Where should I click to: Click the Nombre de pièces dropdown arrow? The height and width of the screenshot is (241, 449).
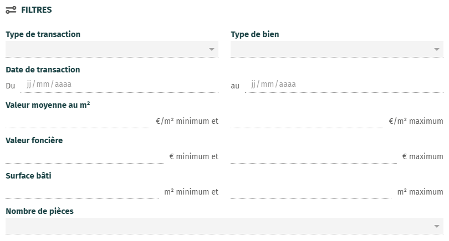point(437,227)
